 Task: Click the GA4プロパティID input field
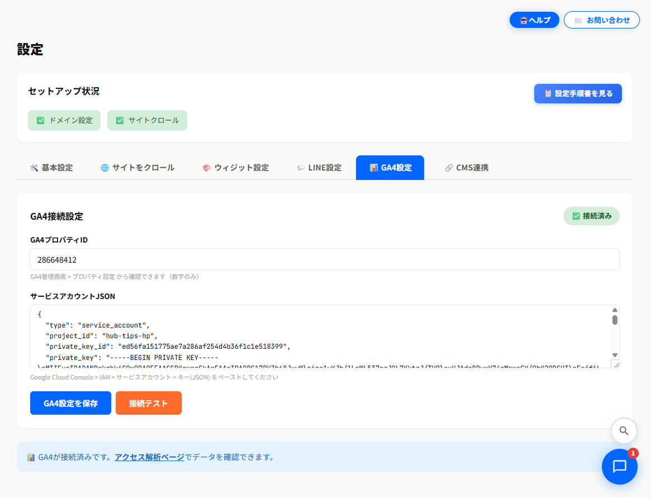pos(324,259)
